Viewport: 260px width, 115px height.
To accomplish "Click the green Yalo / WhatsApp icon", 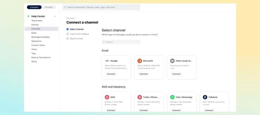I will (172, 97).
